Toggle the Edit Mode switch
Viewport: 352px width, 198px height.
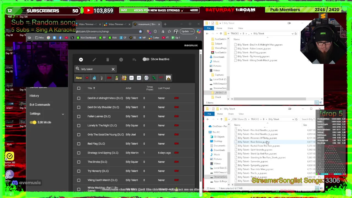coord(33,122)
